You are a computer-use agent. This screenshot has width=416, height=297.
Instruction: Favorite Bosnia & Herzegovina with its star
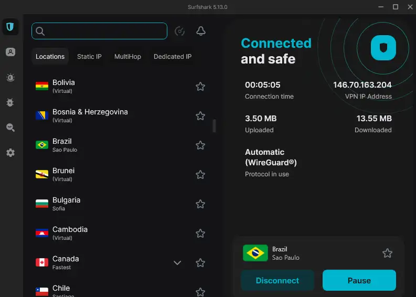point(200,116)
